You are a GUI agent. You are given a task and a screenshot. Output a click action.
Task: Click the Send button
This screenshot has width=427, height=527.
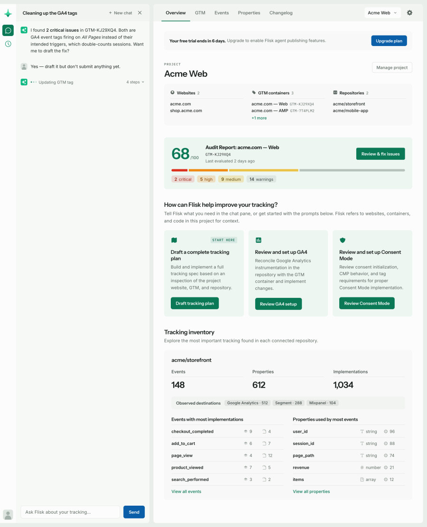tap(134, 512)
